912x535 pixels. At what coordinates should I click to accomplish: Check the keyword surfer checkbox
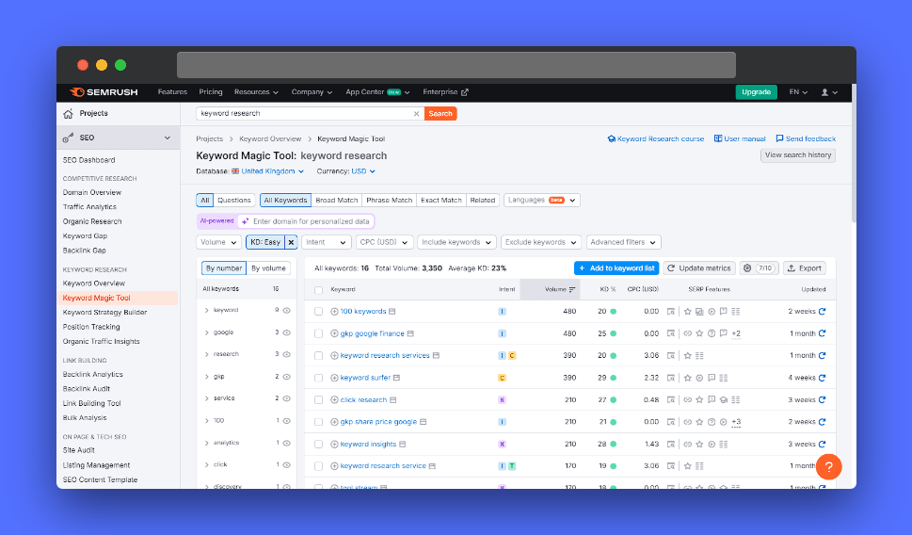318,378
